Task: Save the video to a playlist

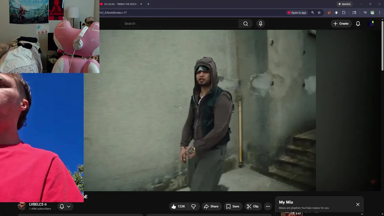Action: (x=233, y=206)
